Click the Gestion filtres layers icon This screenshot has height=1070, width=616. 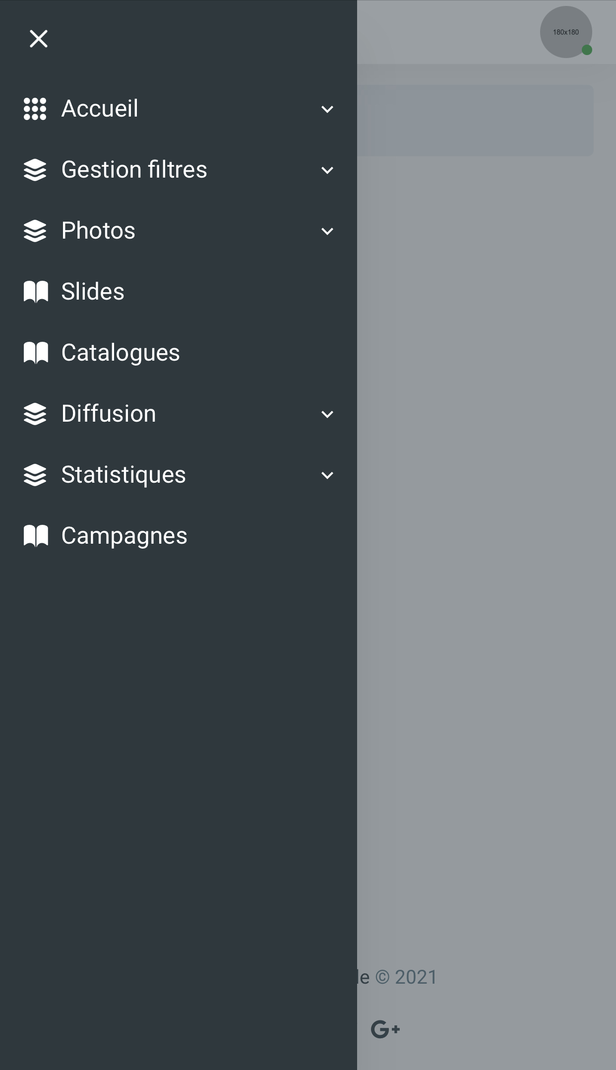(35, 170)
